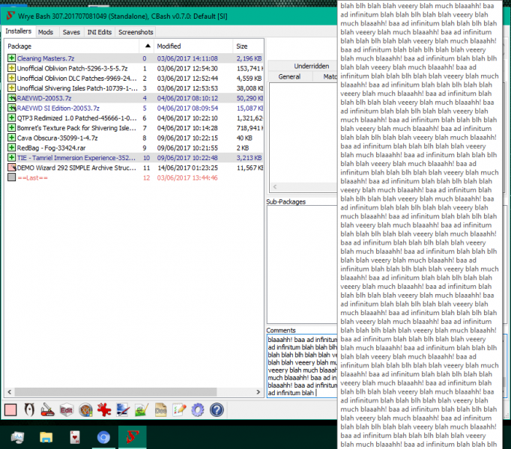Launch the LOD generator icon
This screenshot has width=511, height=449.
point(85,410)
